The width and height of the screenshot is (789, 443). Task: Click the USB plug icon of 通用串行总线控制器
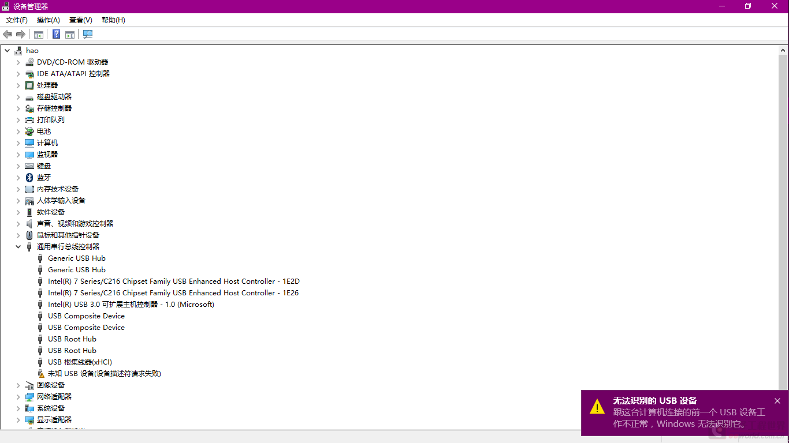click(29, 247)
